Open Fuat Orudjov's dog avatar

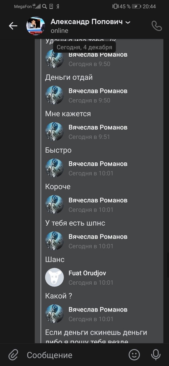[x=54, y=277]
